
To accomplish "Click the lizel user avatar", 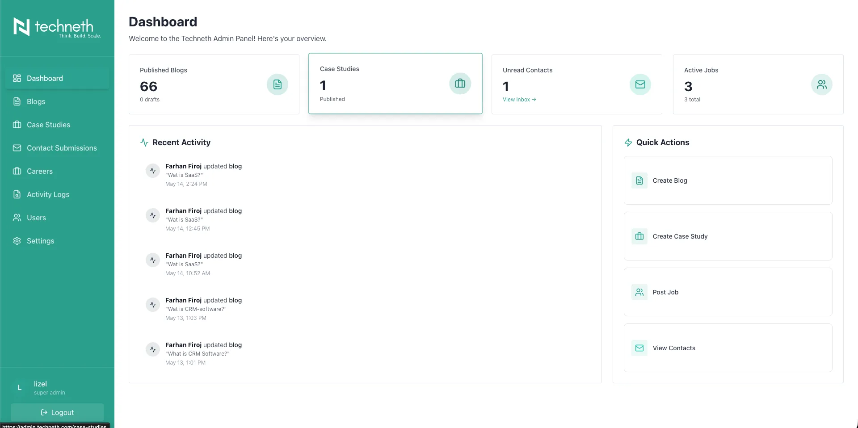I will [20, 388].
